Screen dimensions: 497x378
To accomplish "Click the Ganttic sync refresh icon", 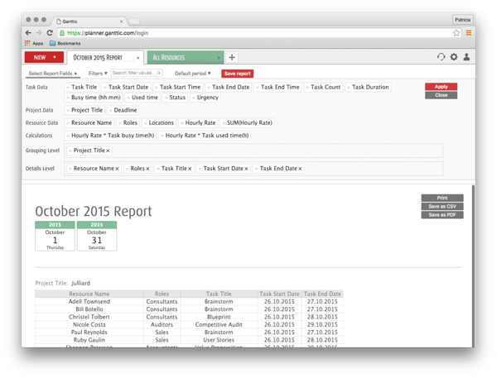I will 441,57.
